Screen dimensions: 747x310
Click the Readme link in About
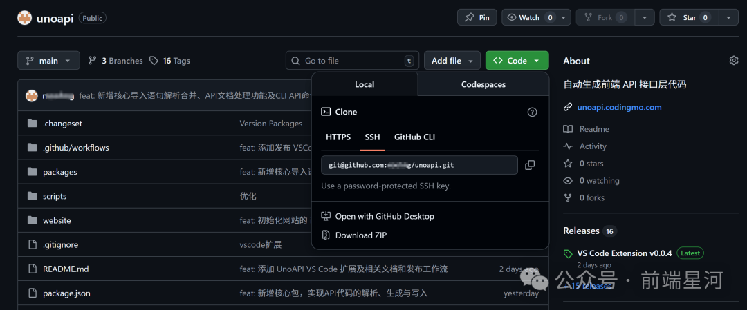(x=594, y=129)
